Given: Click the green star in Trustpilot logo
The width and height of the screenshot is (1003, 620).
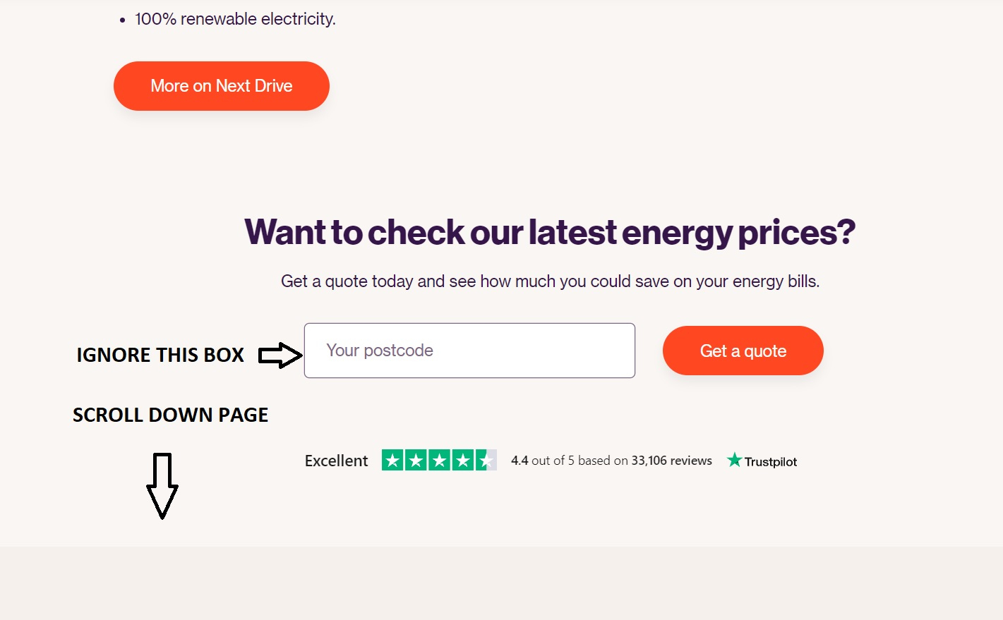Looking at the screenshot, I should click(734, 460).
